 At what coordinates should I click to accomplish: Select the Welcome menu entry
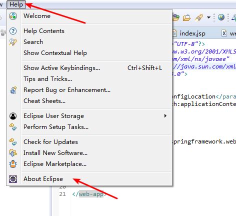(89, 16)
